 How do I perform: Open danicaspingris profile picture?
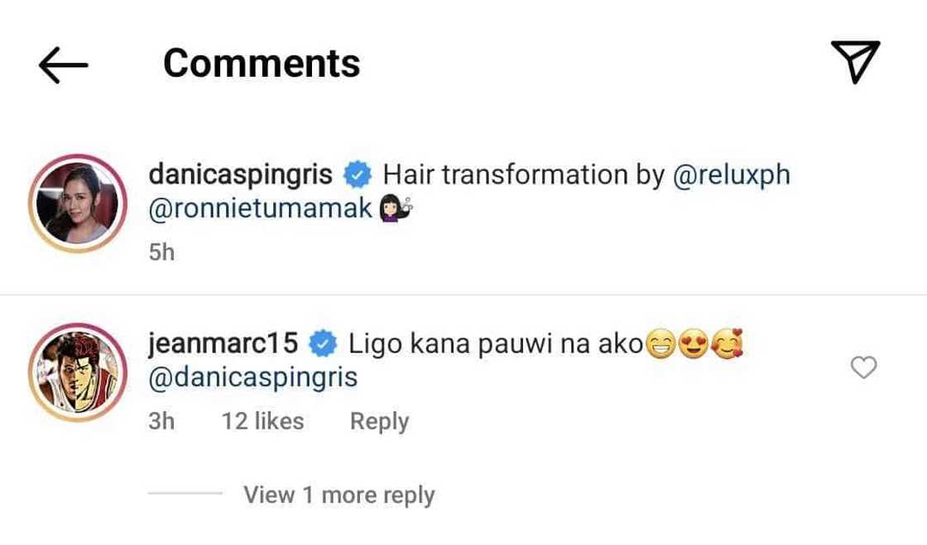tap(77, 203)
